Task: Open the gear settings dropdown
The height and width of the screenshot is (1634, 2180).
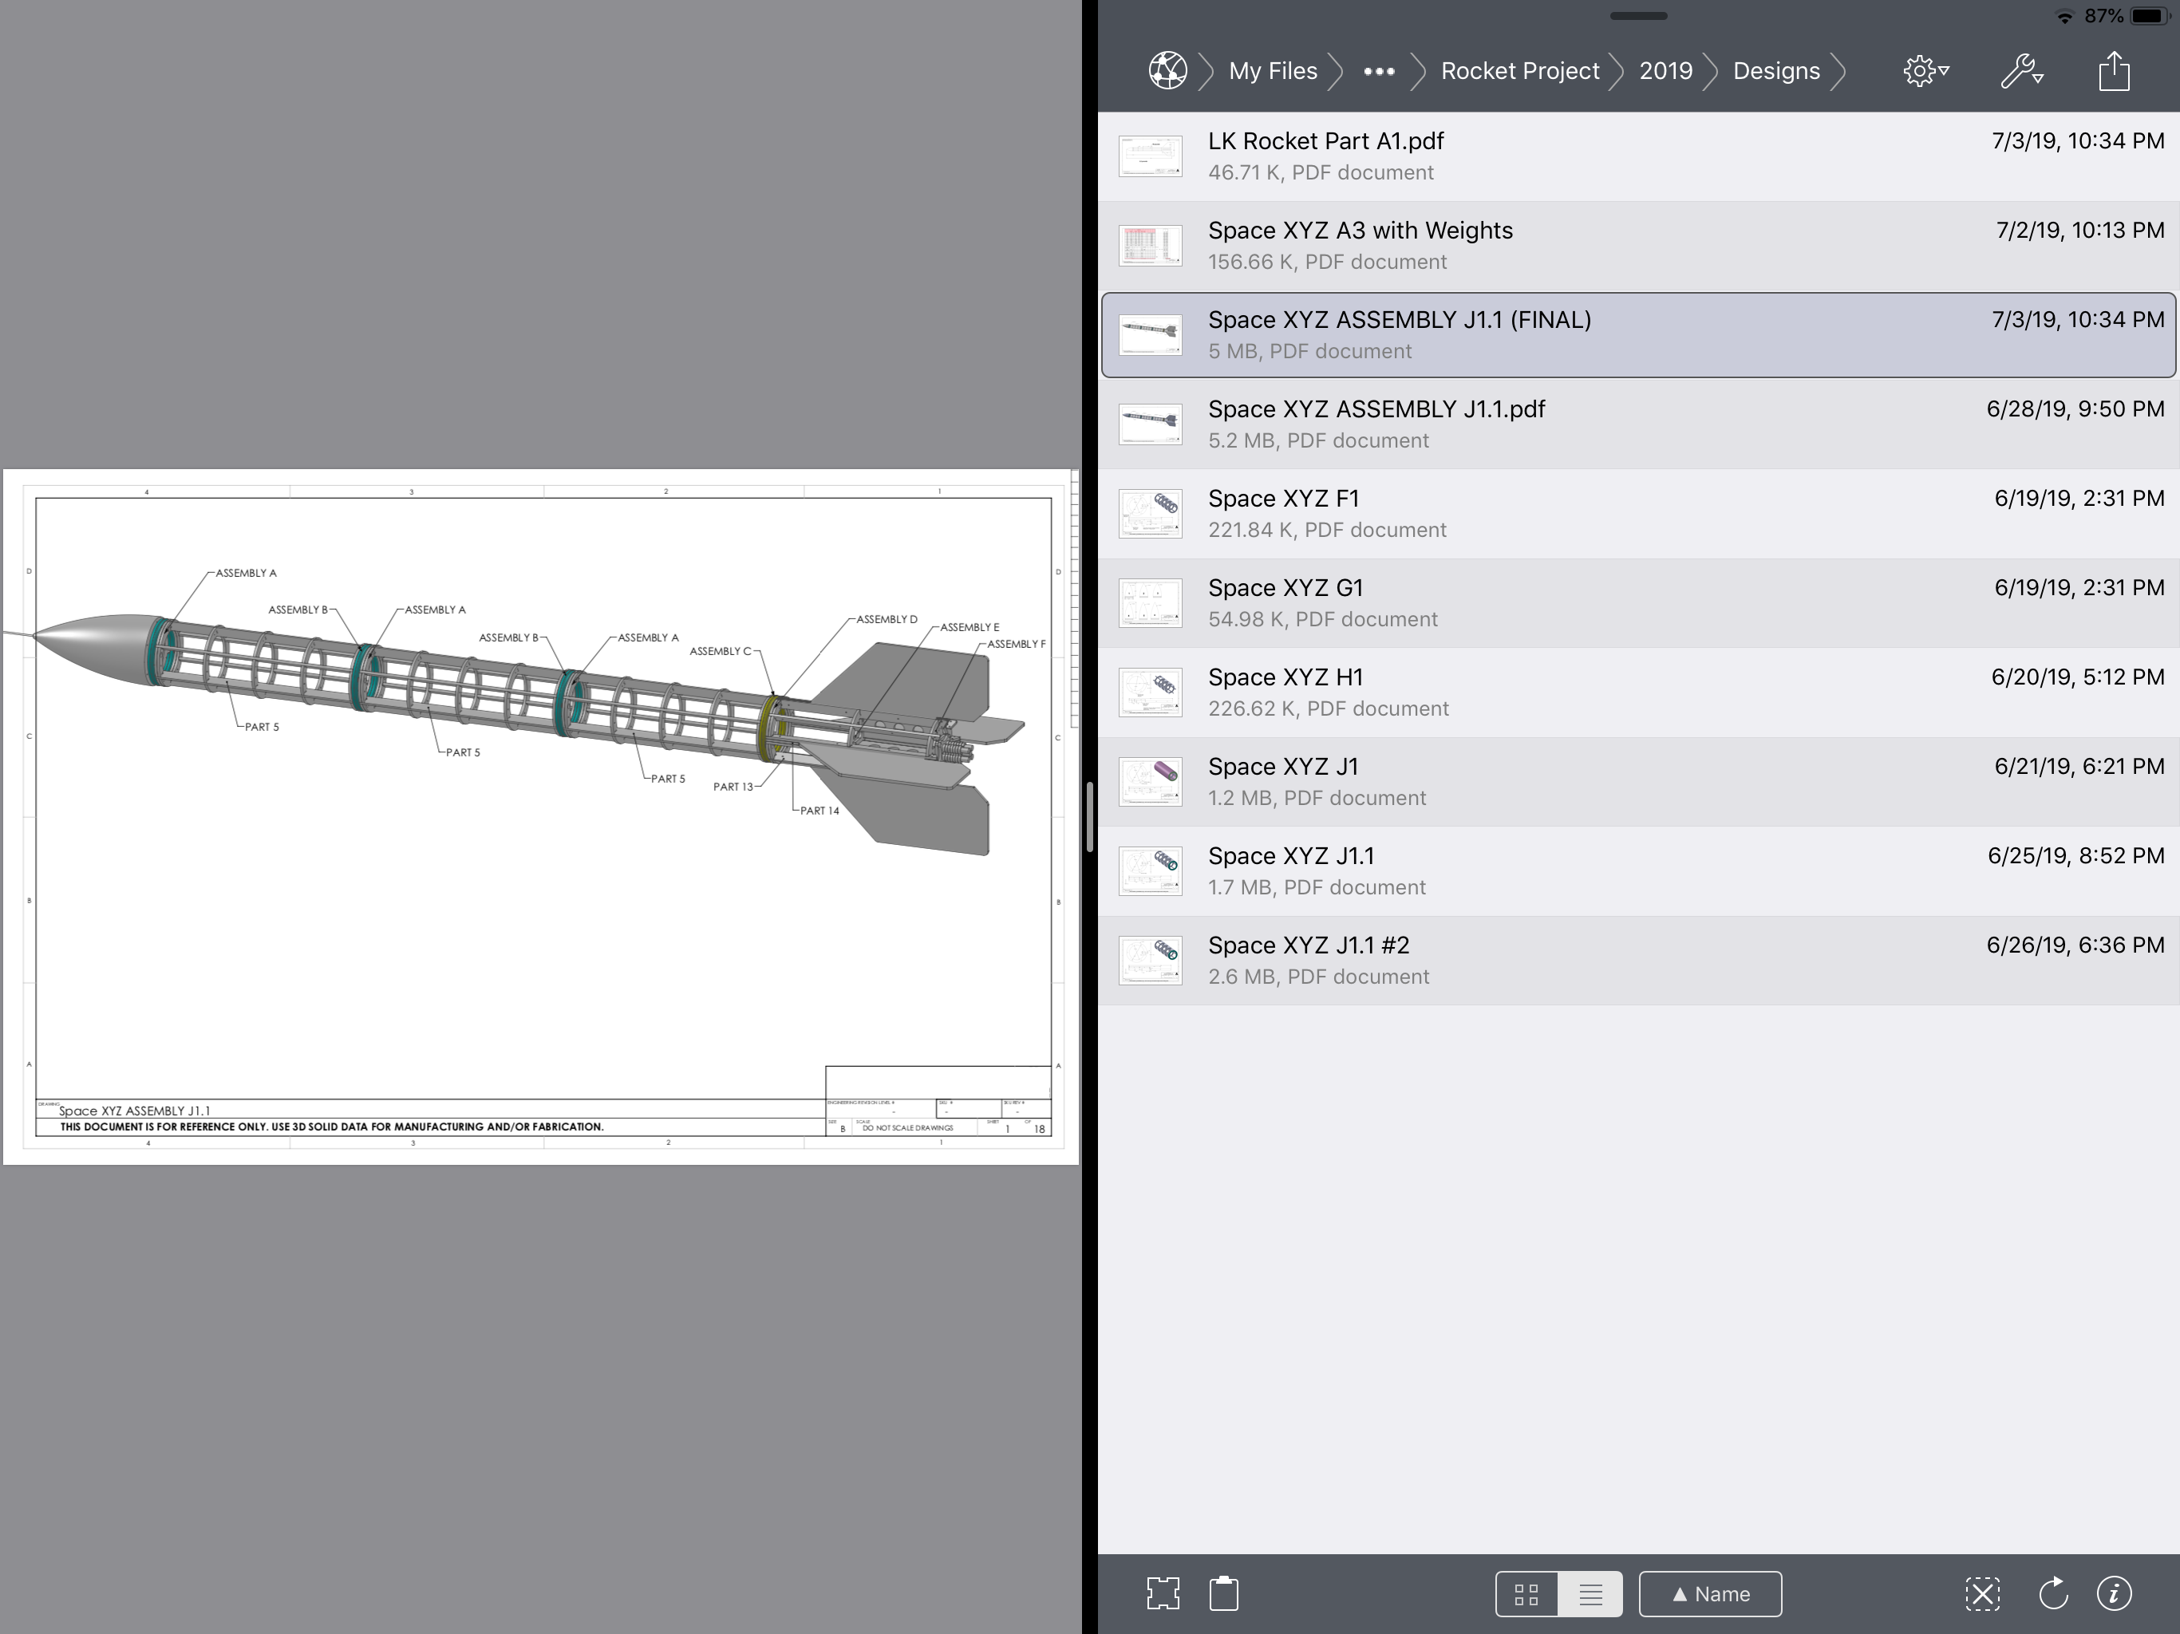Action: coord(1925,71)
